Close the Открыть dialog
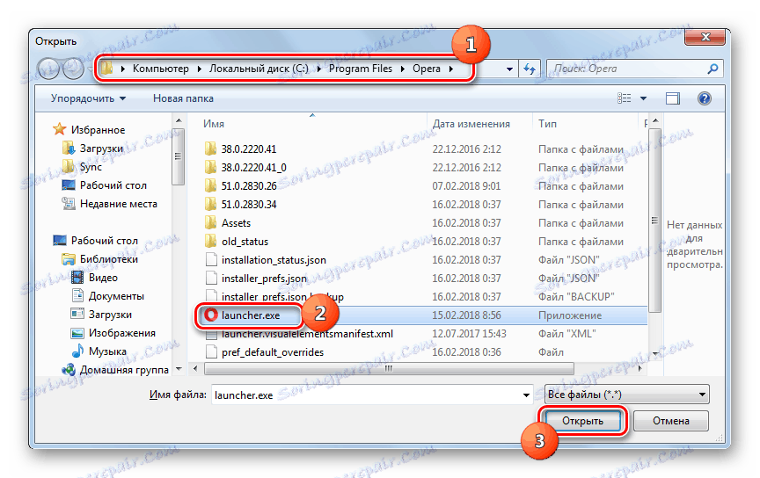The height and width of the screenshot is (478, 760). [x=705, y=37]
